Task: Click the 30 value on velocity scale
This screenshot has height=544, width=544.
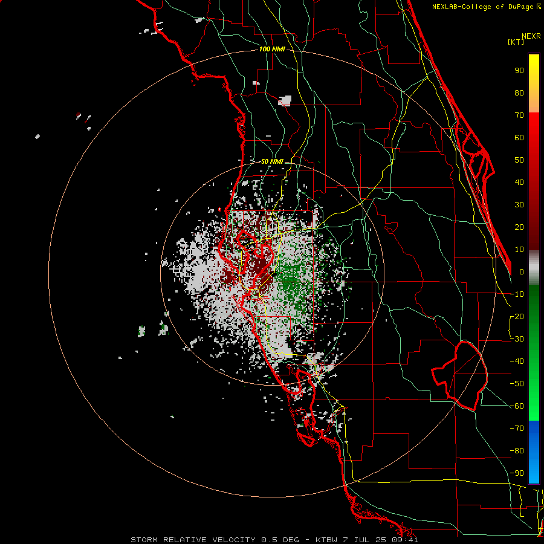Action: [519, 205]
